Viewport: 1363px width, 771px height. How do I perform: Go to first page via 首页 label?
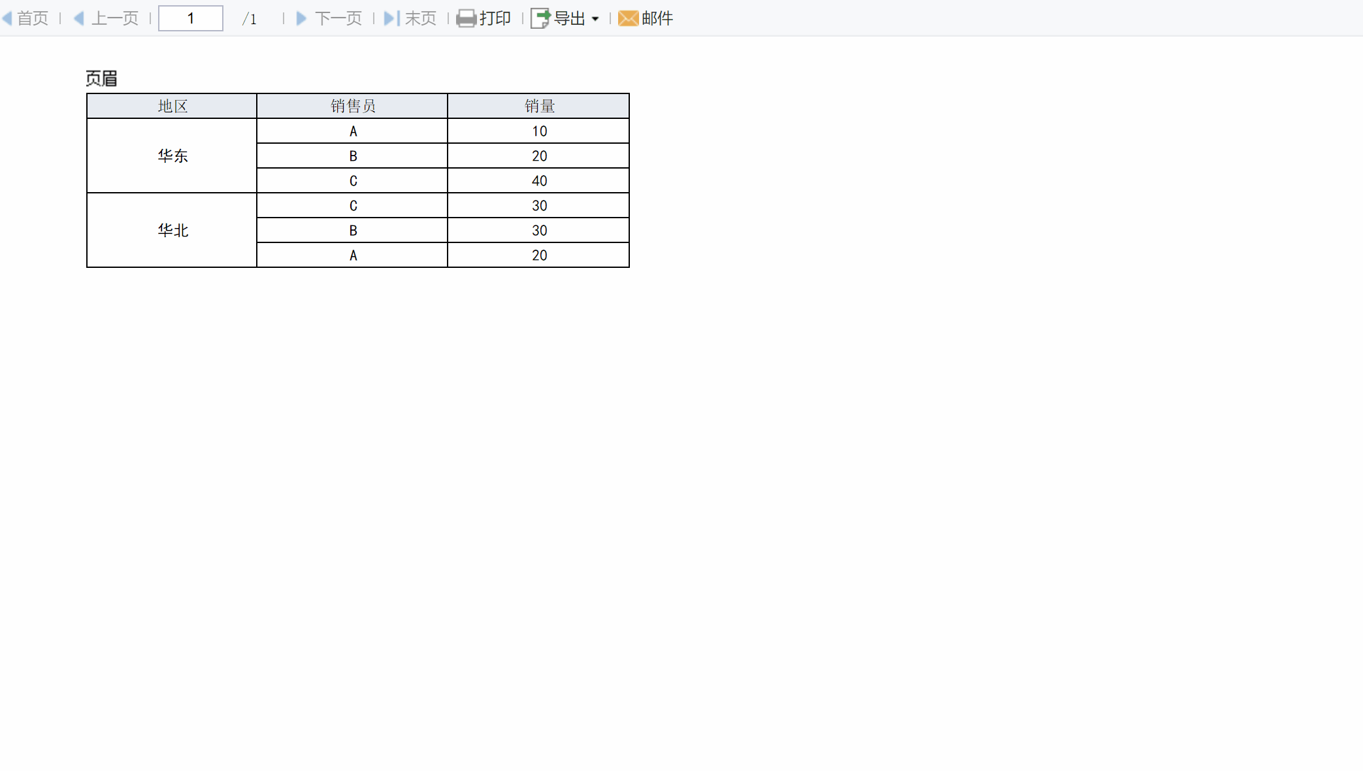(33, 18)
